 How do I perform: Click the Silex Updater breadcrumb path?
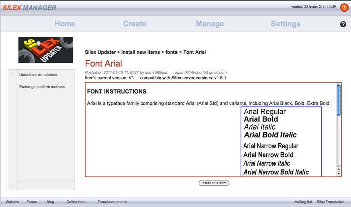[145, 52]
